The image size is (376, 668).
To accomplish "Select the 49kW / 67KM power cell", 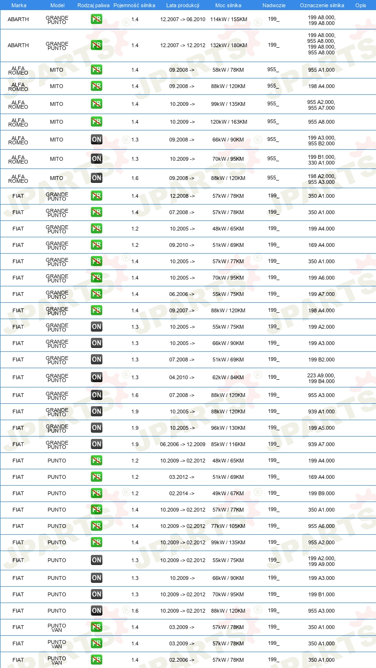I will point(229,493).
